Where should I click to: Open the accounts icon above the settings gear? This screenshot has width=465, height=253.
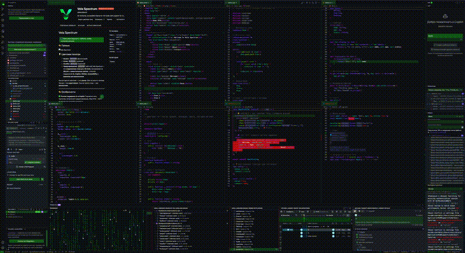pos(3,242)
